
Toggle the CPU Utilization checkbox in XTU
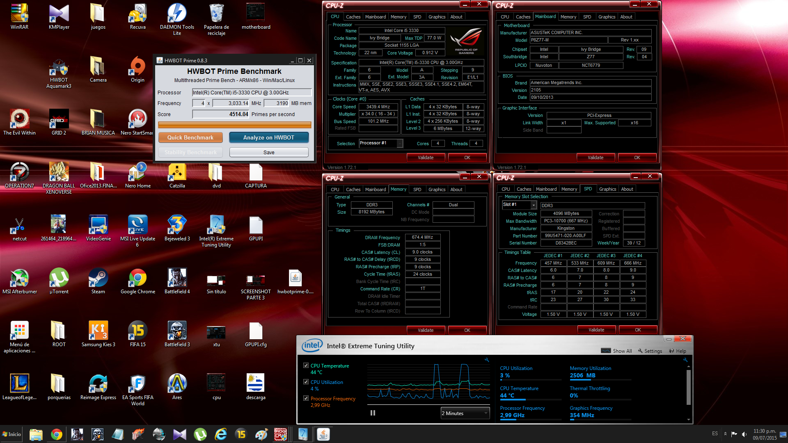point(306,382)
